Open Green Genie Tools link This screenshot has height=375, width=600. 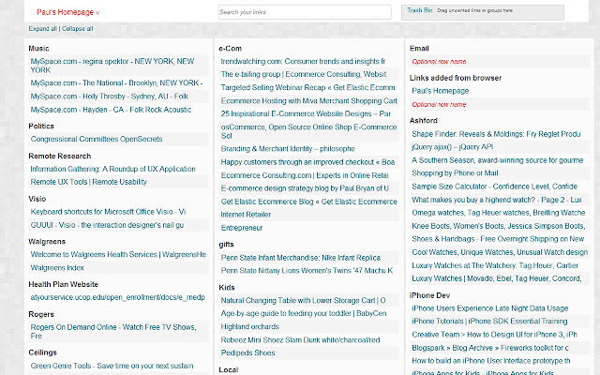112,366
